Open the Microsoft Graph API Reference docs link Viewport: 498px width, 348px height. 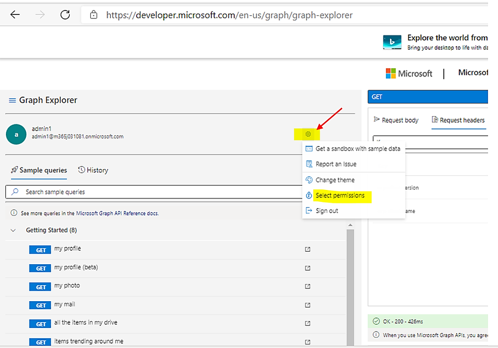click(117, 213)
